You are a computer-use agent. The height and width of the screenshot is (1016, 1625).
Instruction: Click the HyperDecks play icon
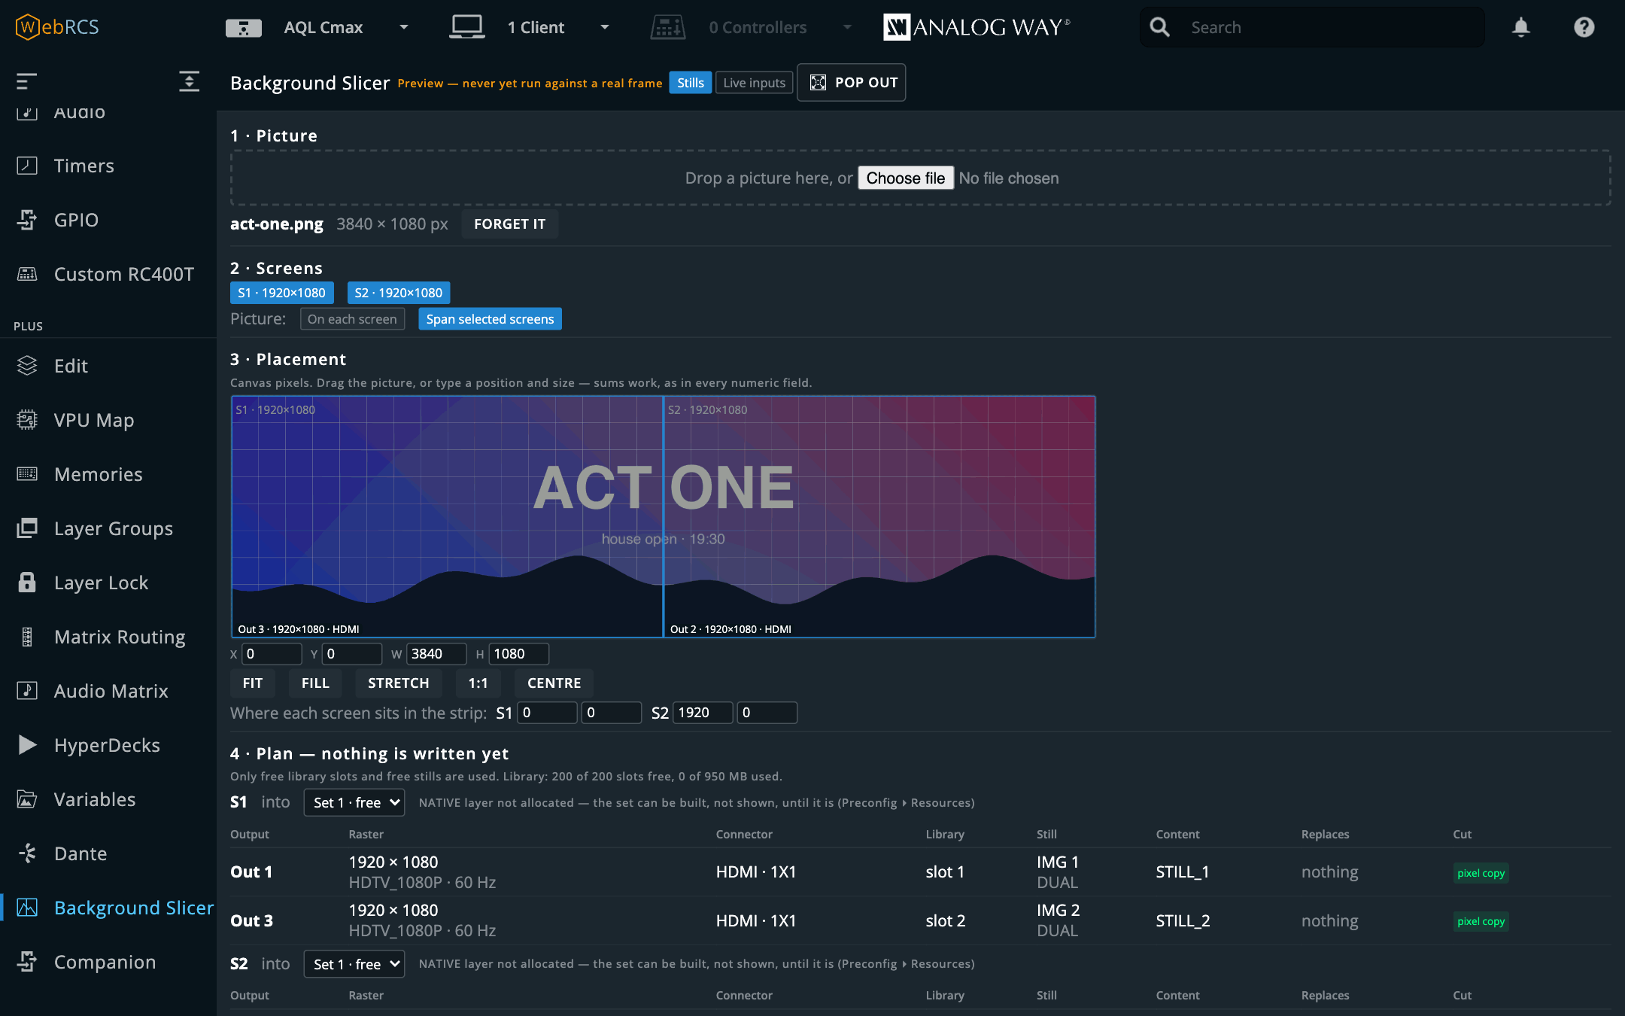click(27, 745)
